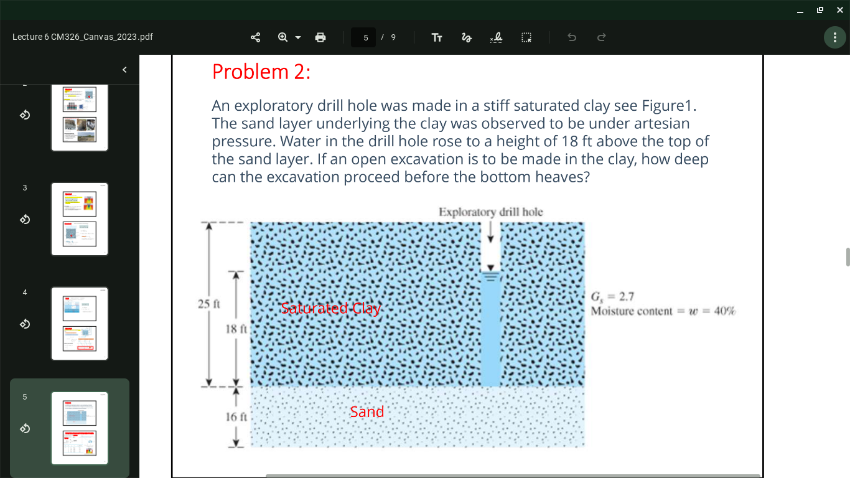The height and width of the screenshot is (478, 850).
Task: Rotate the page 3 thumbnail
Action: [x=24, y=219]
